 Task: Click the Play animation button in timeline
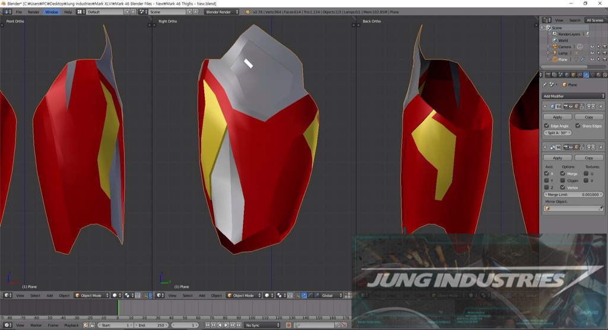[x=226, y=325]
